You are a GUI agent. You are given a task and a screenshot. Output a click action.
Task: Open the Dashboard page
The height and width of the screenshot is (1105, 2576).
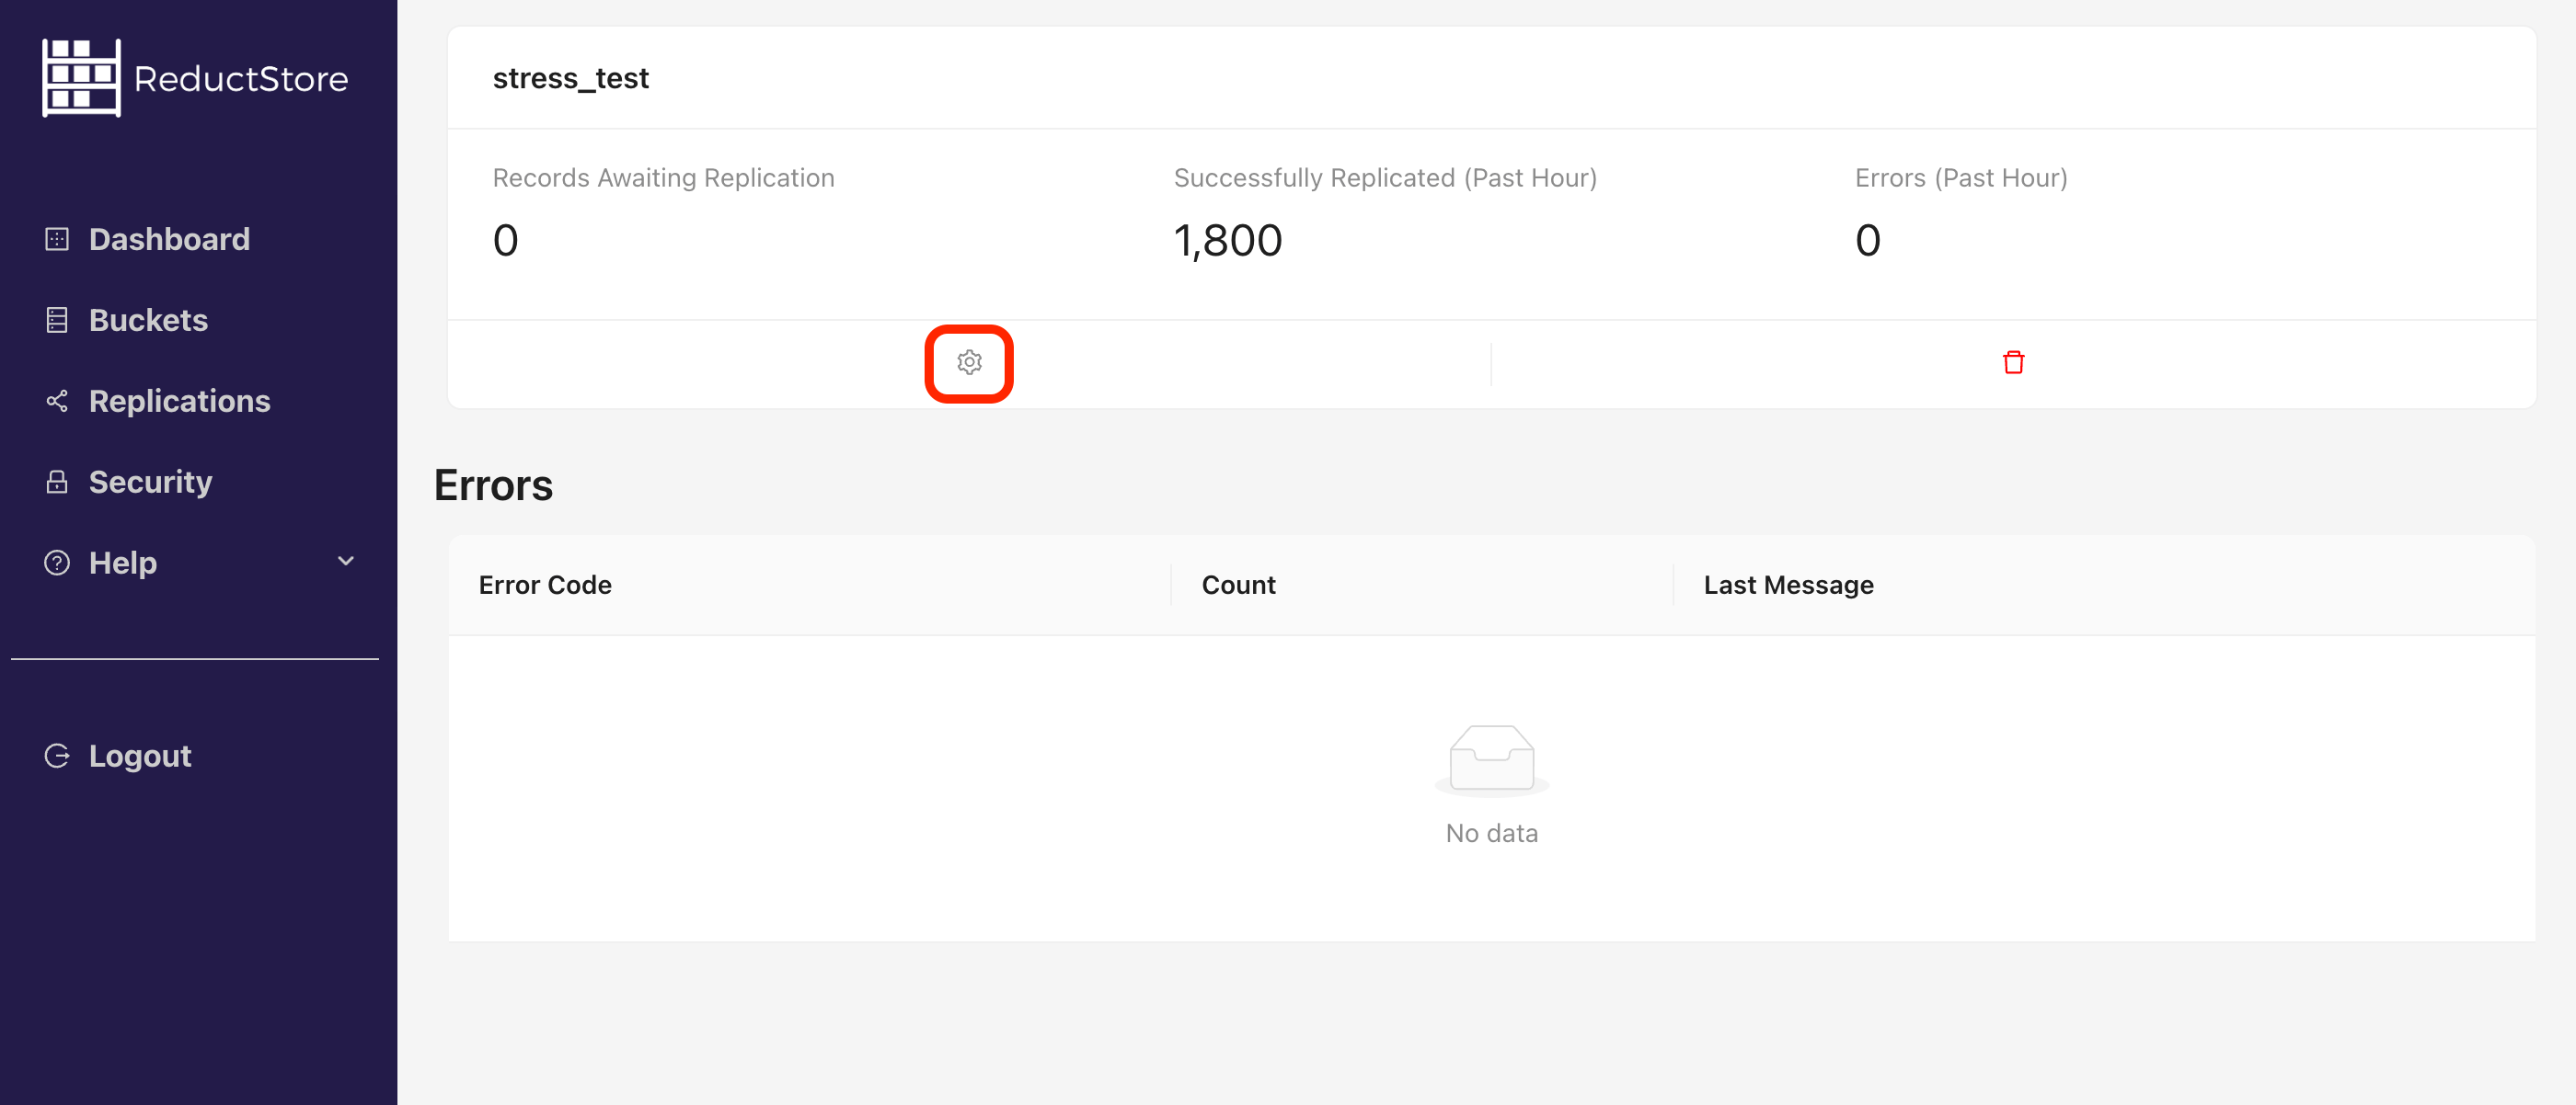click(x=168, y=239)
